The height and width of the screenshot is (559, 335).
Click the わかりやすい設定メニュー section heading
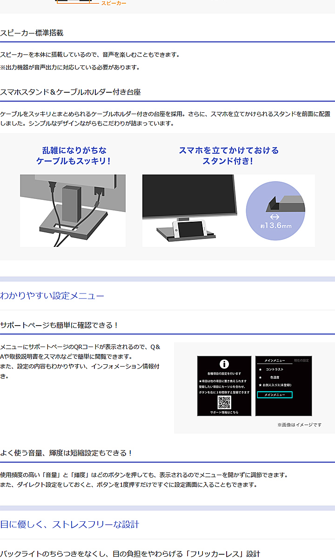point(52,296)
